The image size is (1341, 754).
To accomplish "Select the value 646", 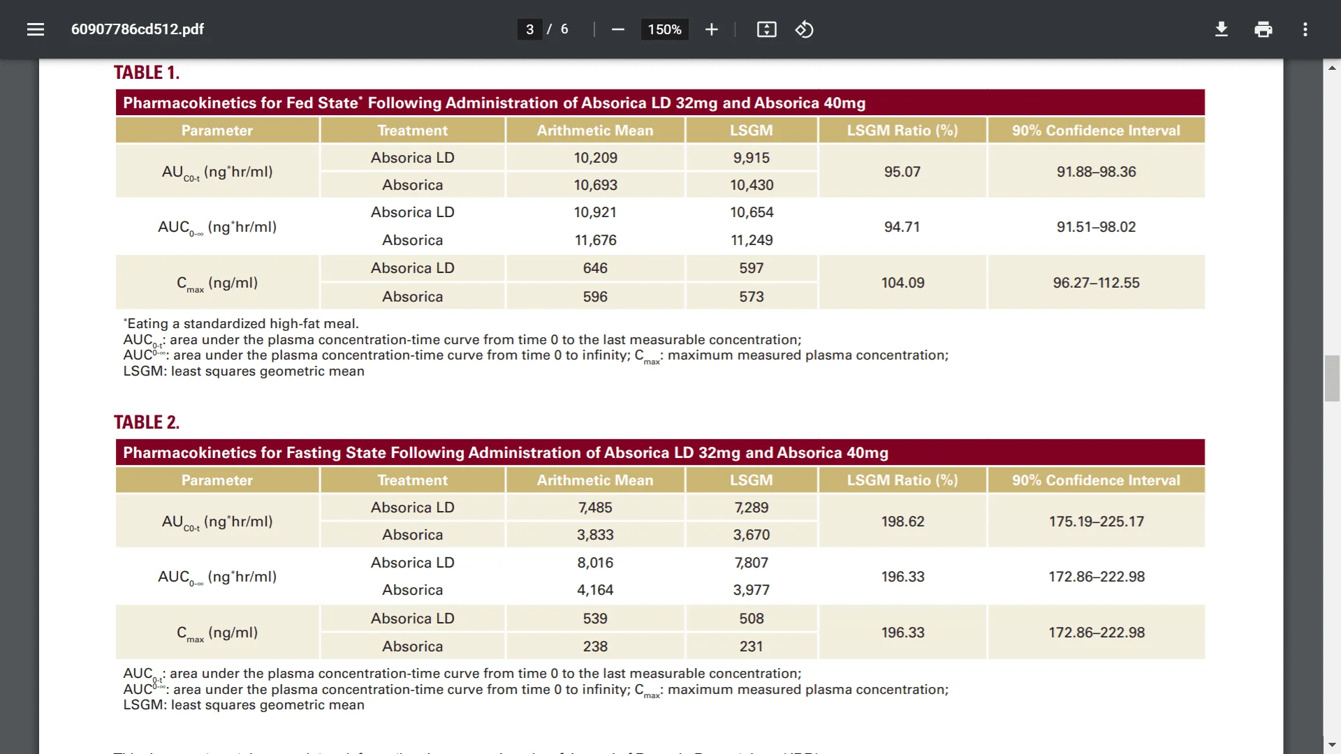I will pyautogui.click(x=595, y=268).
